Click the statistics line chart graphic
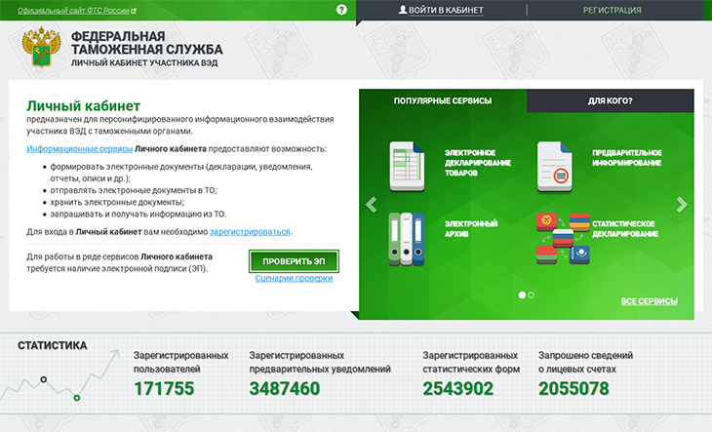The height and width of the screenshot is (432, 712). 59,376
